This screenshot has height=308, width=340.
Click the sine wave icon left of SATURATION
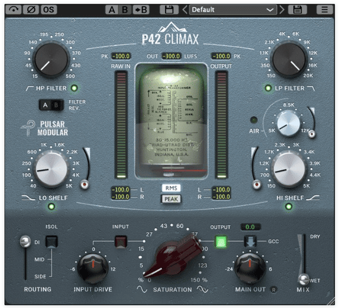142,289
